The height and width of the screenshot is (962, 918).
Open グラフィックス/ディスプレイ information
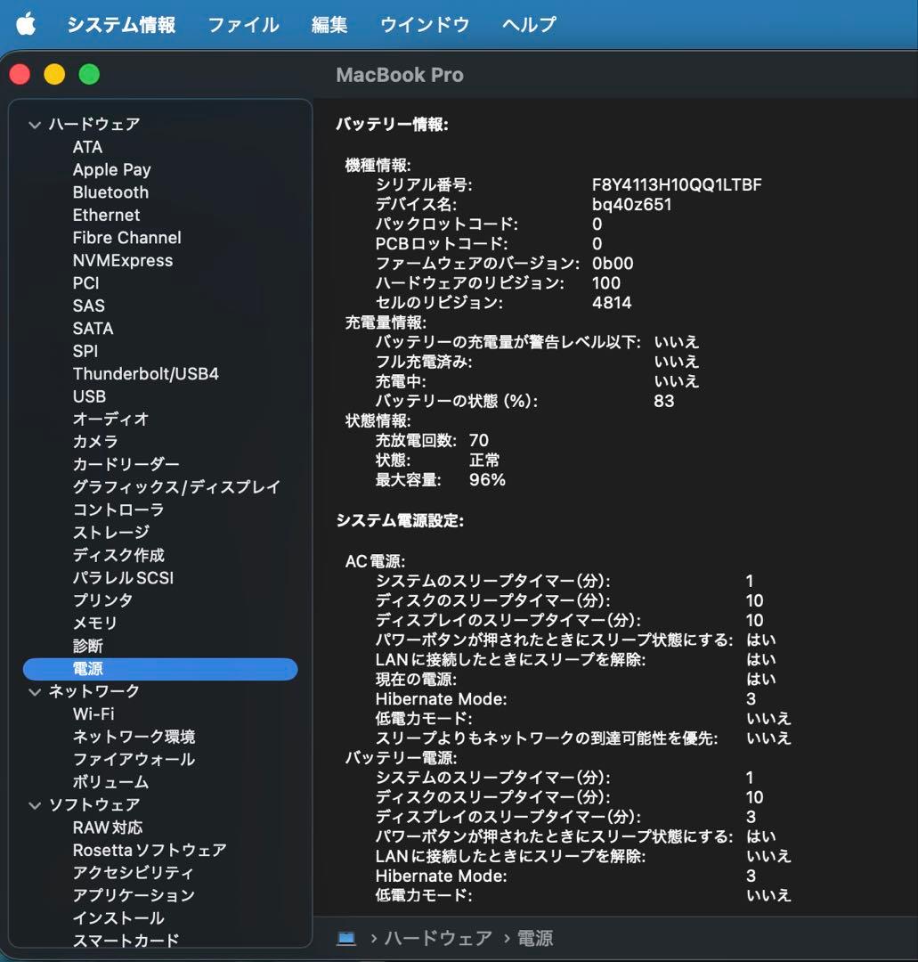point(175,486)
